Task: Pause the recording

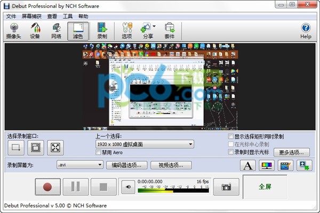Action: [x=76, y=187]
